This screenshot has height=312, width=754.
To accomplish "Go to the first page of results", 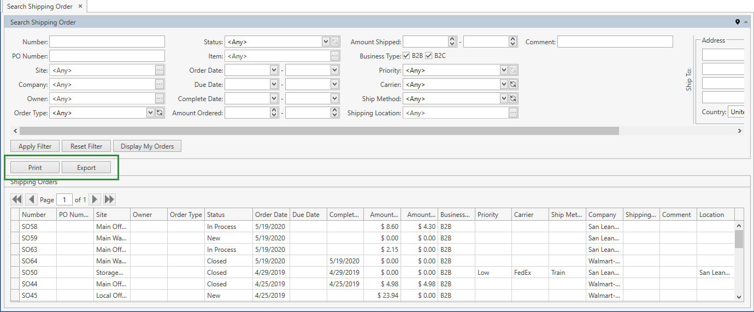I will click(x=16, y=199).
